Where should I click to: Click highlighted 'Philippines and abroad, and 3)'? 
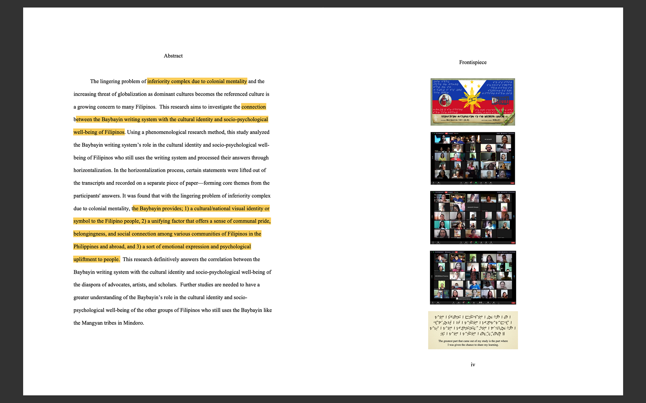[107, 247]
